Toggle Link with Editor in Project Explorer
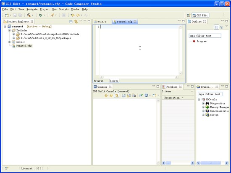 (x=76, y=21)
